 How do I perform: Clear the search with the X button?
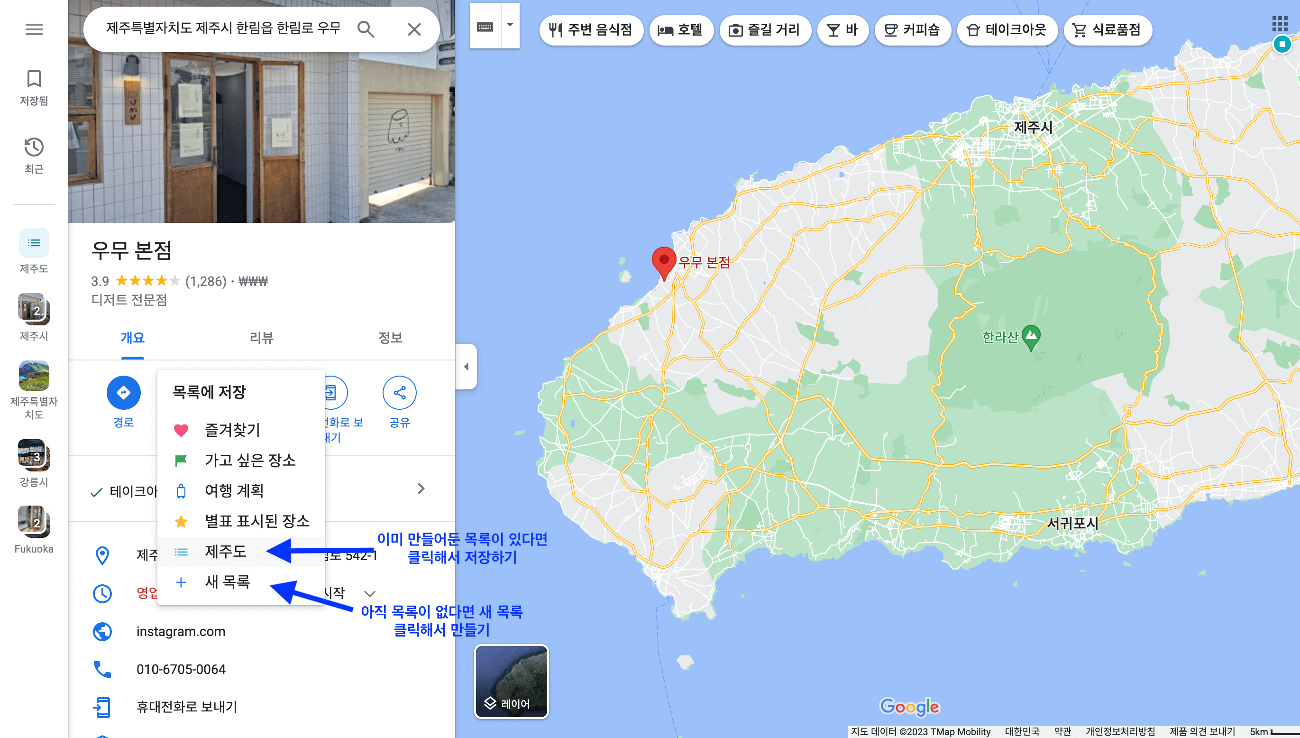pos(414,29)
